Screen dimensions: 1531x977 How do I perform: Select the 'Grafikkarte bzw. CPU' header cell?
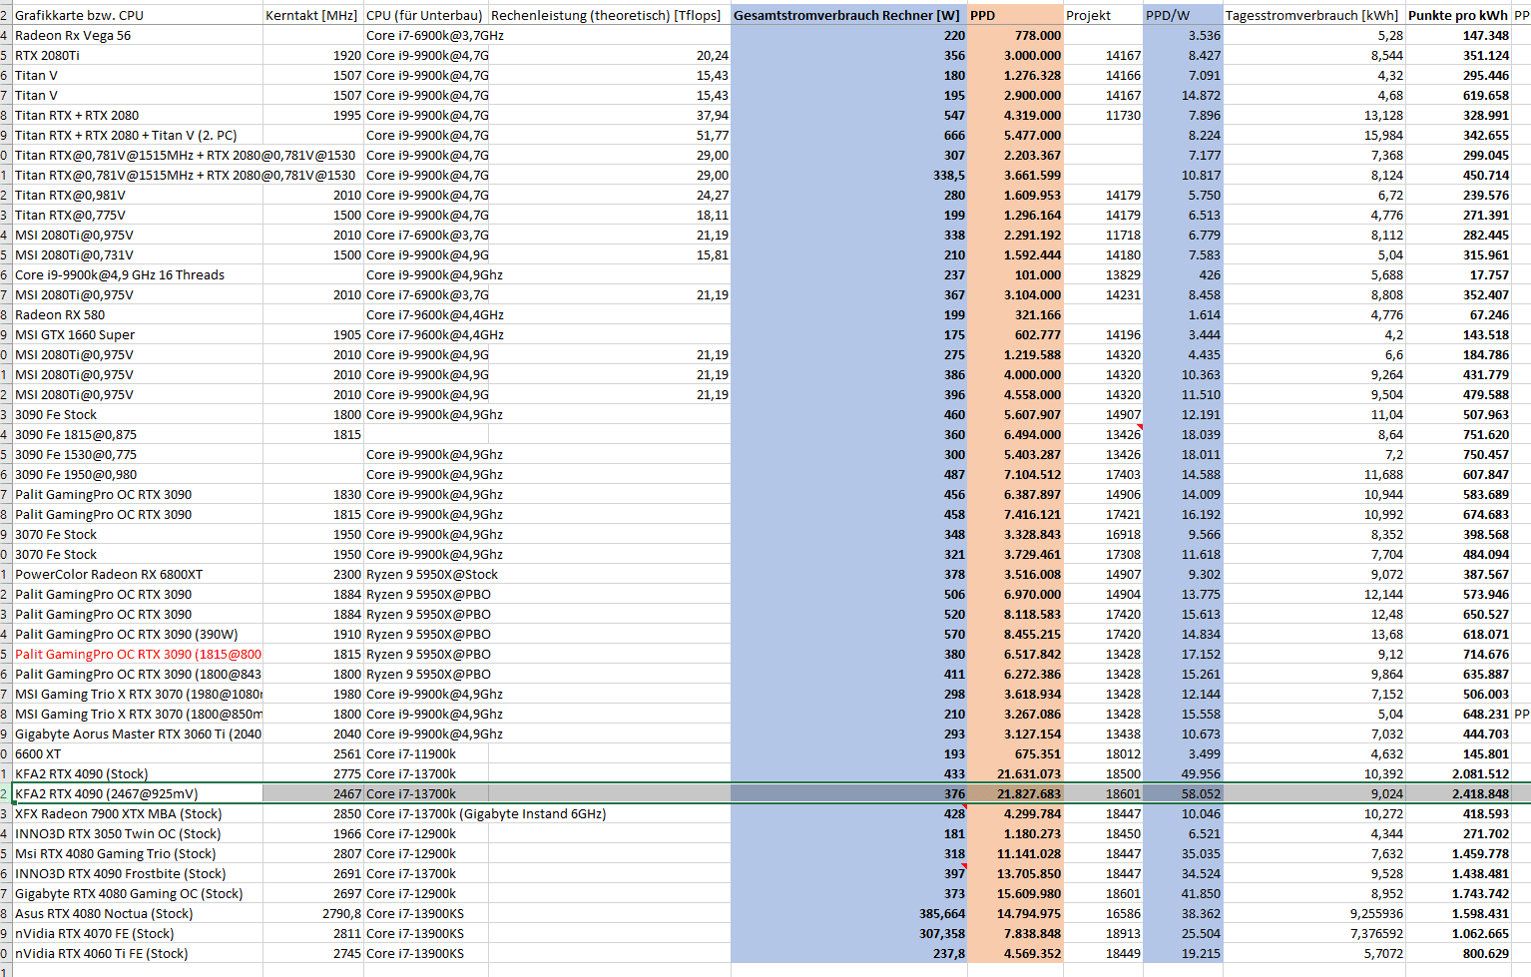coord(137,15)
